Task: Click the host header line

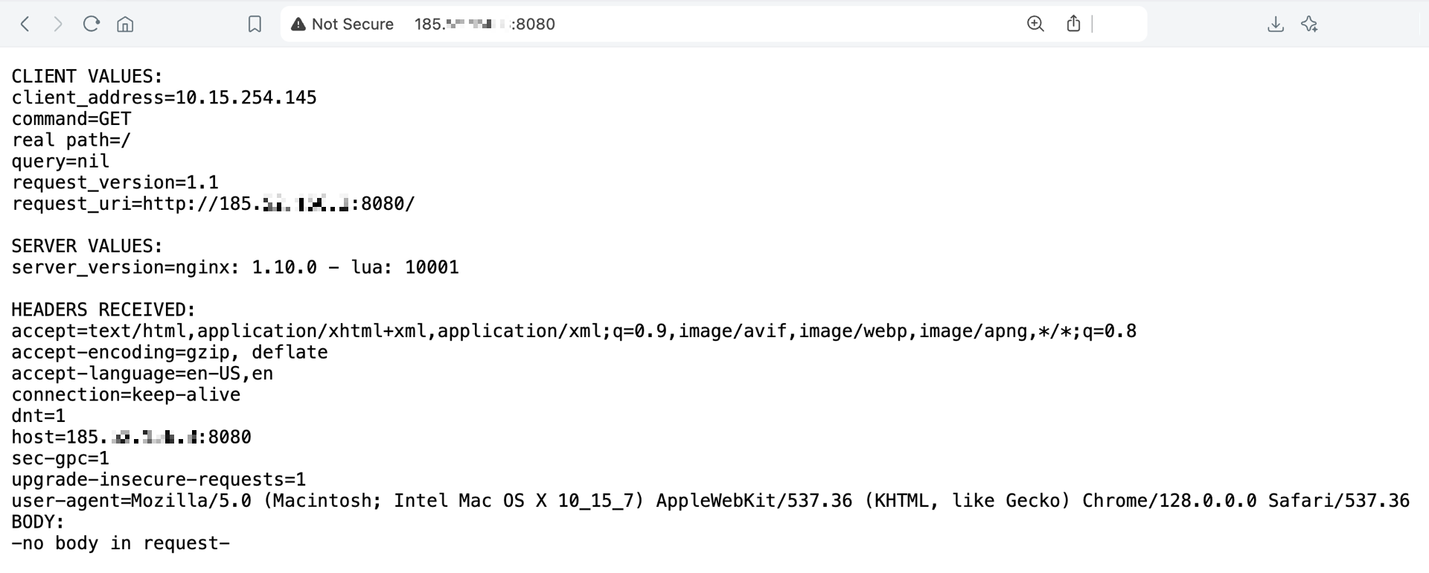Action: coord(131,438)
